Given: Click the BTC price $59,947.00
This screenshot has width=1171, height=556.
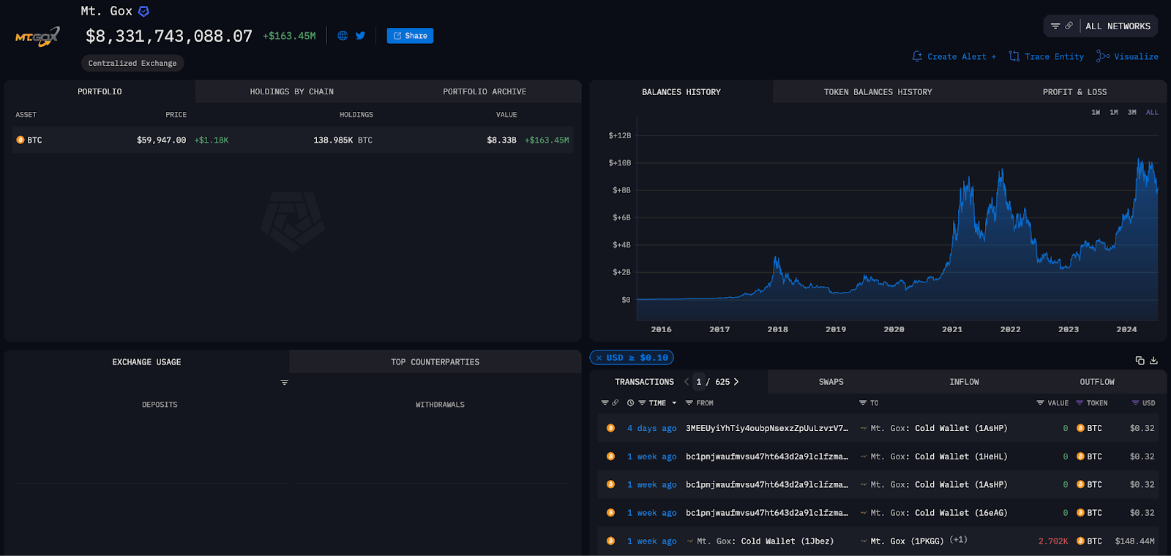Looking at the screenshot, I should [x=161, y=140].
